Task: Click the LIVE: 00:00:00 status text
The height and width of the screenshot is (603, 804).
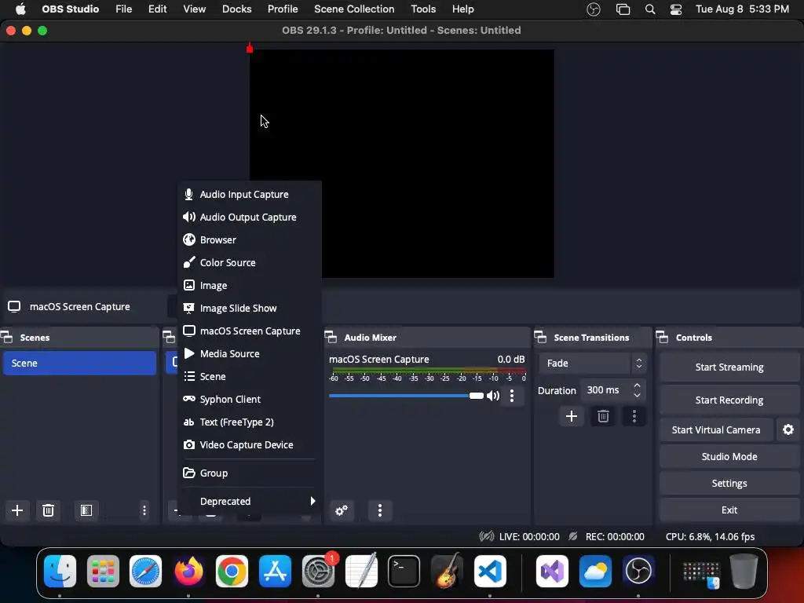Action: 529,536
